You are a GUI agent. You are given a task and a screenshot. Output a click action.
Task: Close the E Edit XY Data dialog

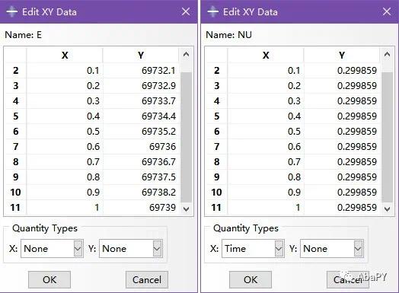186,11
